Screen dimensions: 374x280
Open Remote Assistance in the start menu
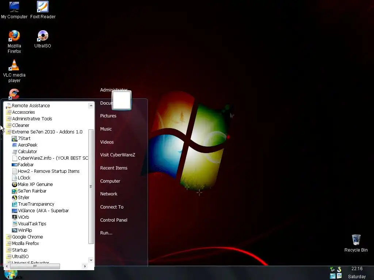click(28, 105)
